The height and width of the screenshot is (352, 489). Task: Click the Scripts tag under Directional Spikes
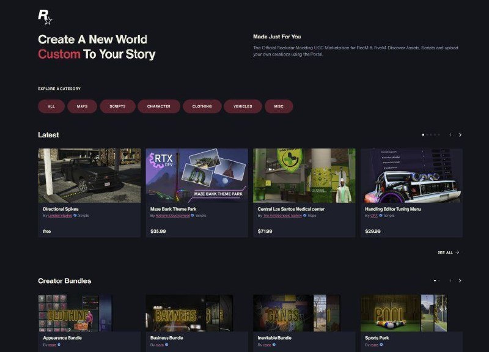point(84,216)
